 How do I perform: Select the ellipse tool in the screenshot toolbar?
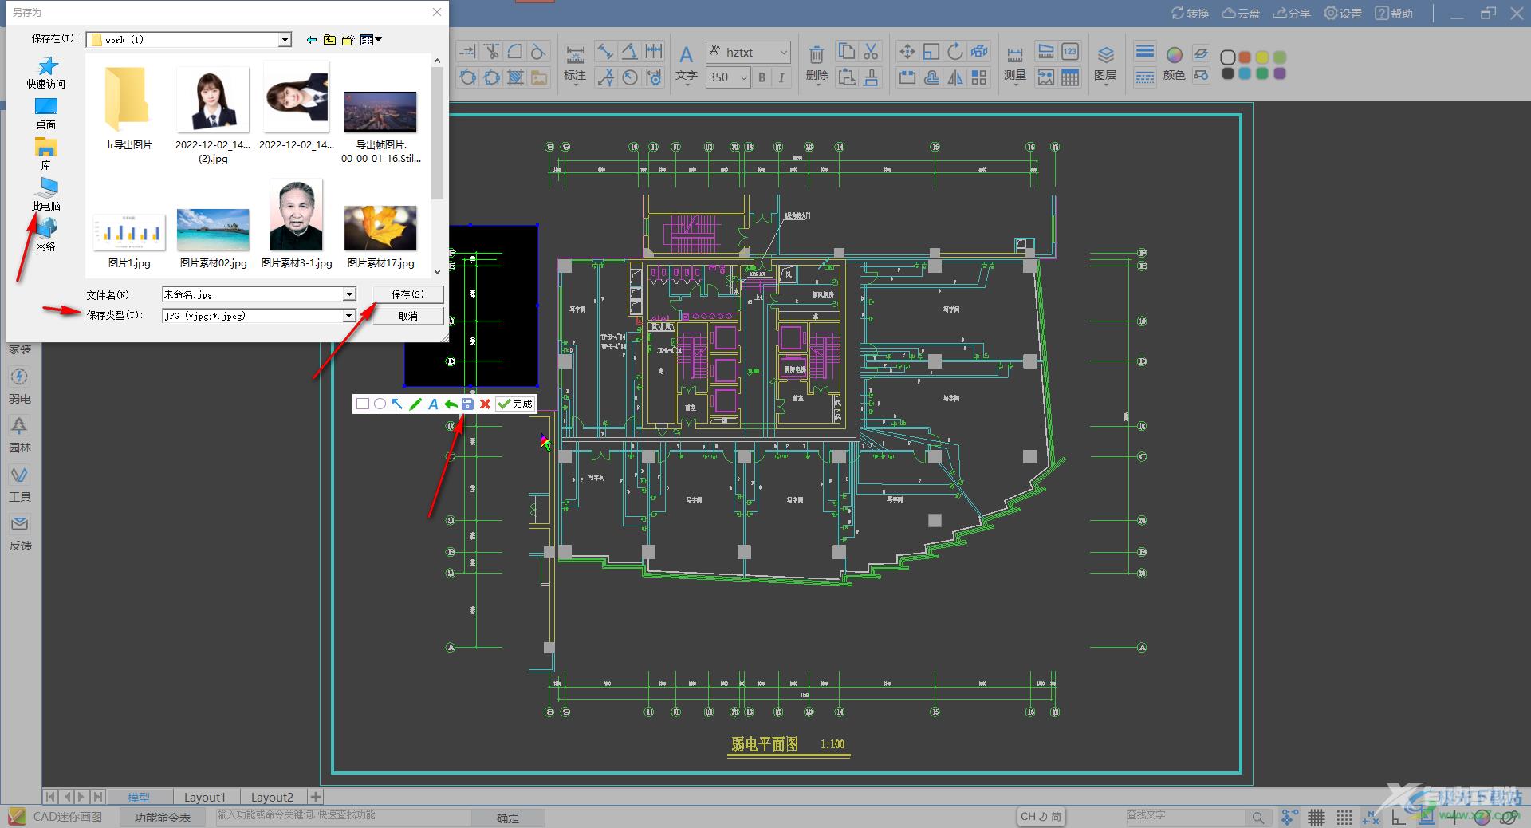click(380, 404)
